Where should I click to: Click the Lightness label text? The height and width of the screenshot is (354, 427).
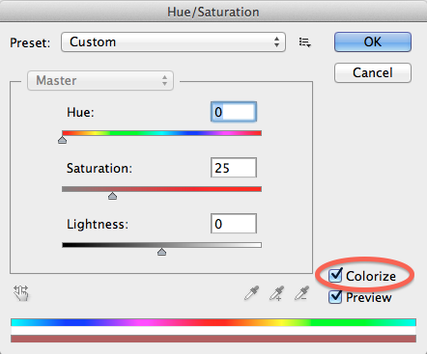pos(98,224)
